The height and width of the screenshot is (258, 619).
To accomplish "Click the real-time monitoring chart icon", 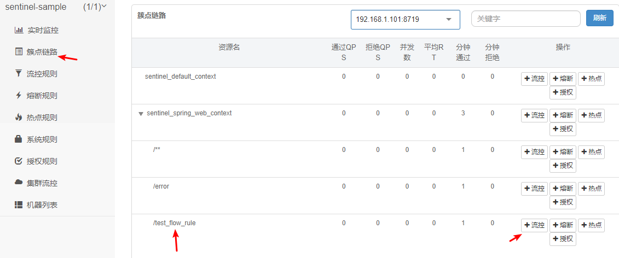I will 19,30.
